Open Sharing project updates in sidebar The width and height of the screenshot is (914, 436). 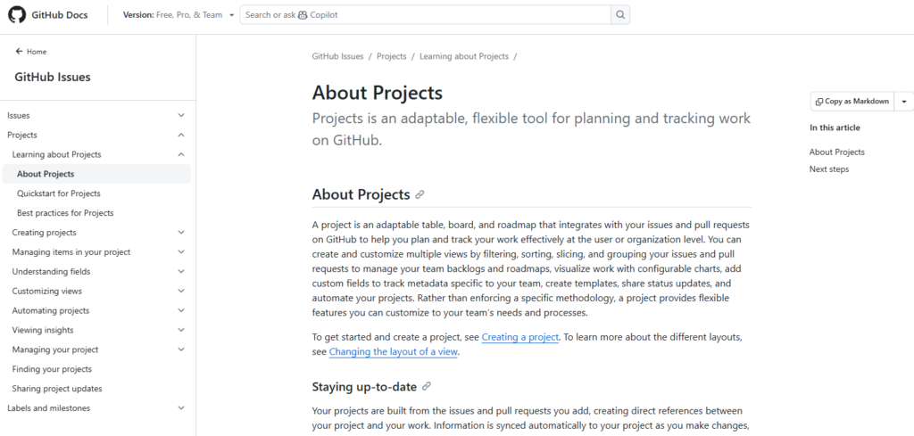(57, 388)
